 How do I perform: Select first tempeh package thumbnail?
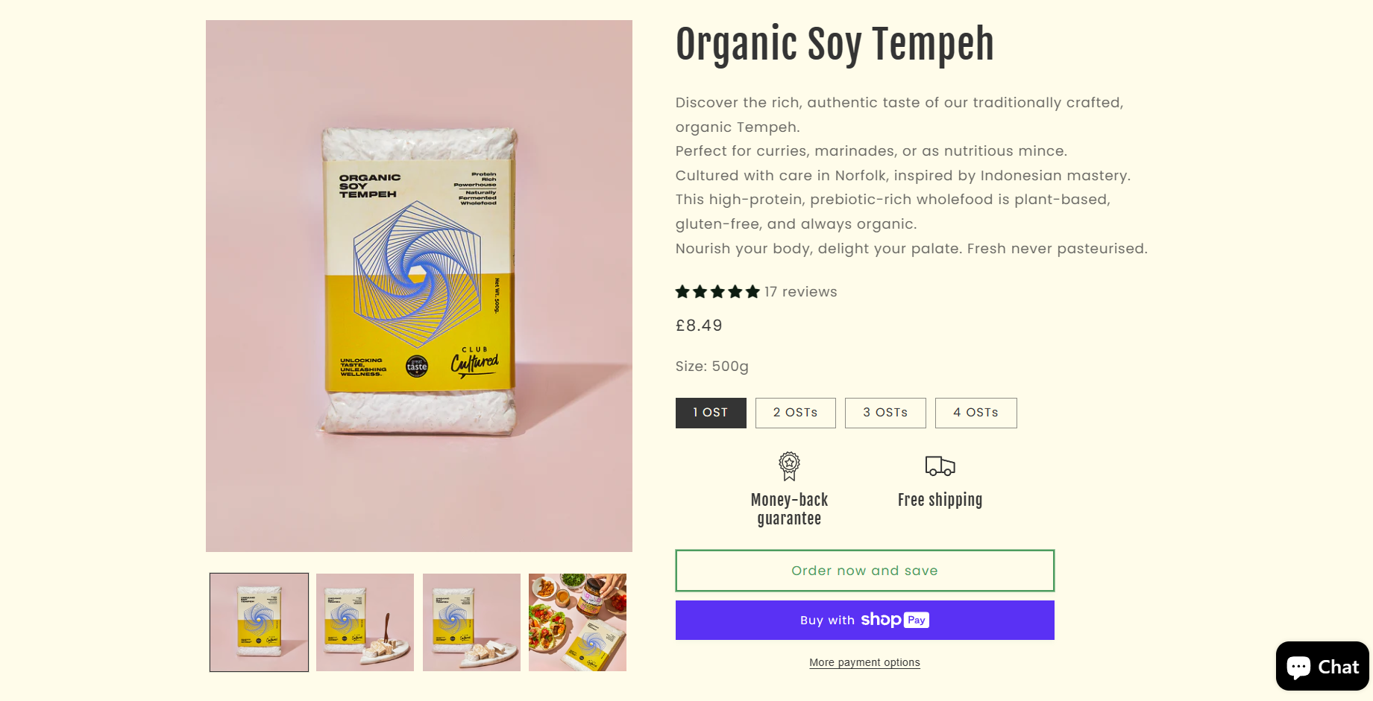tap(259, 622)
